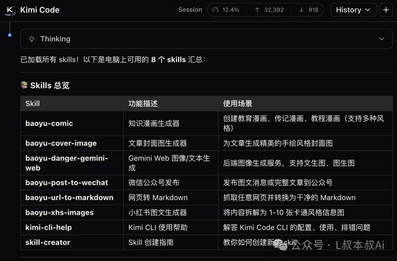Click the 网页转 Markdown description
Image resolution: width=397 pixels, height=261 pixels.
(158, 197)
